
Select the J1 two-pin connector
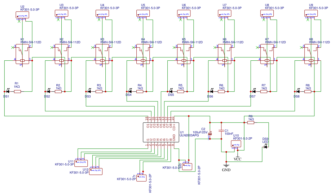pyautogui.click(x=142, y=177)
